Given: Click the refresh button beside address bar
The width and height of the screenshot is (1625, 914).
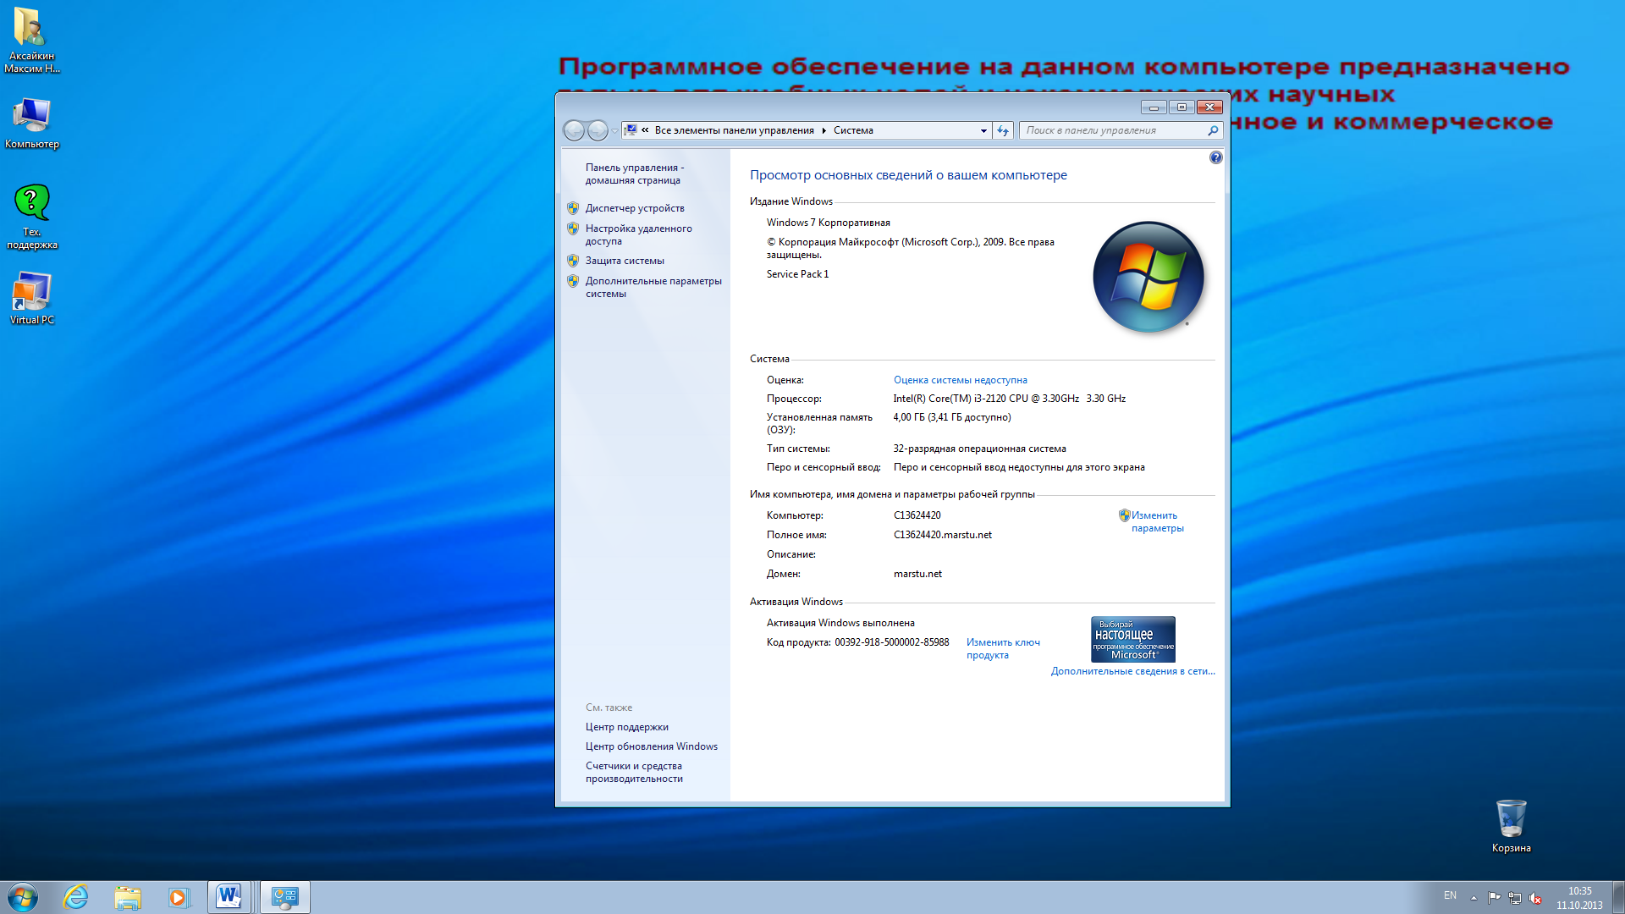Looking at the screenshot, I should pos(1003,130).
